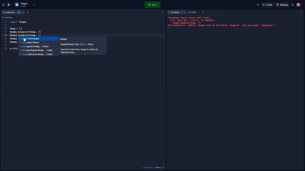The height and width of the screenshot is (171, 305).
Task: Click the 'heap = []' code on line 3
Action: (x=16, y=28)
